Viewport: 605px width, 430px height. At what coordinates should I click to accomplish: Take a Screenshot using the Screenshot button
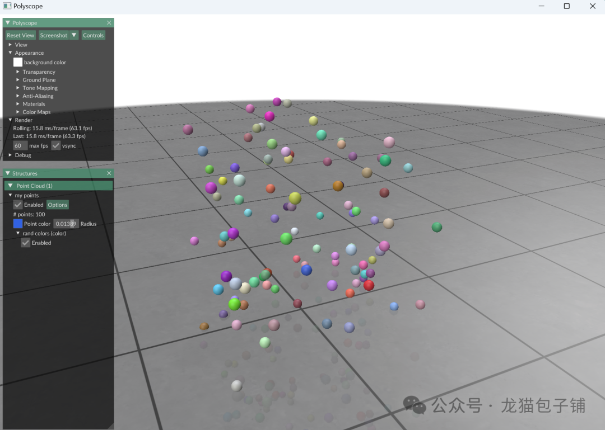(54, 35)
